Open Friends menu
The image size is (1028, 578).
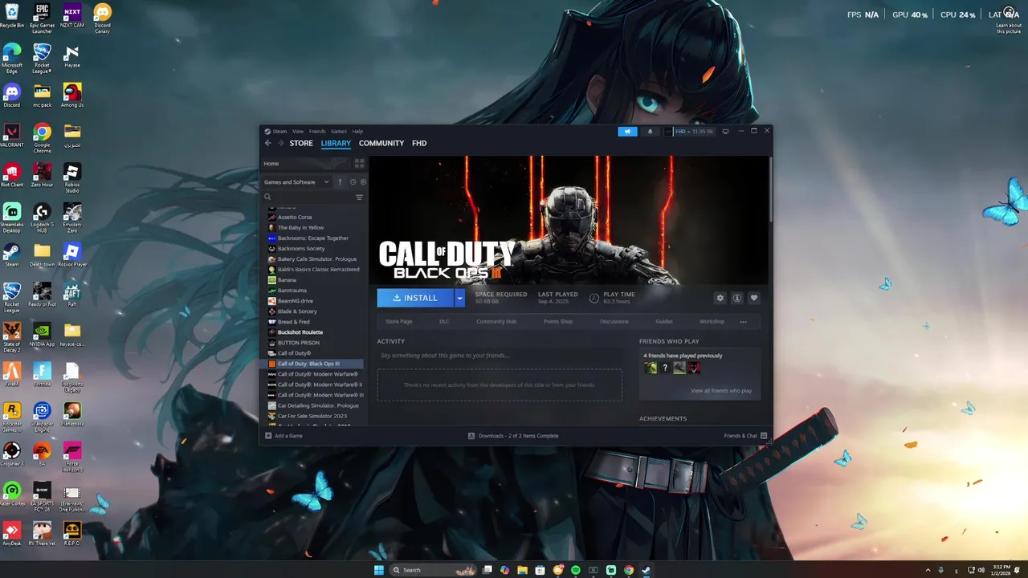tap(317, 132)
